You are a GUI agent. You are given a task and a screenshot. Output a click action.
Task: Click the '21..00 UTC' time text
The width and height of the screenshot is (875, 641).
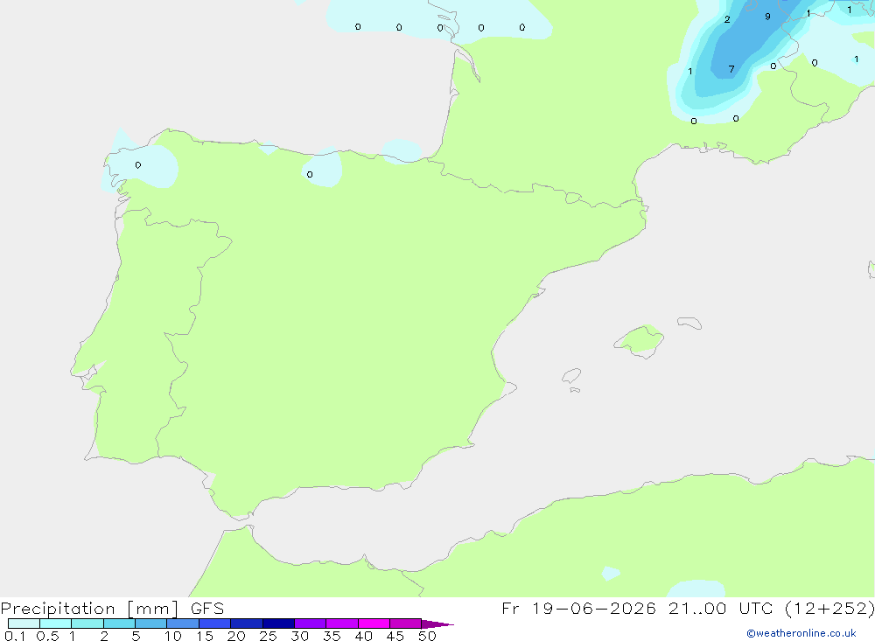pyautogui.click(x=721, y=608)
